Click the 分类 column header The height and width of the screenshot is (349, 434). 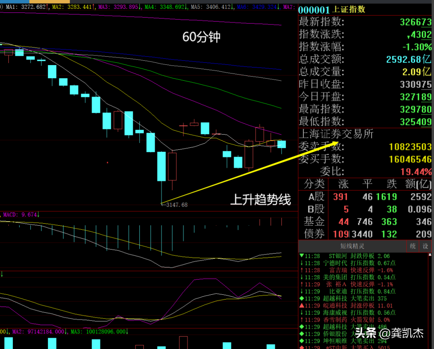pos(314,184)
